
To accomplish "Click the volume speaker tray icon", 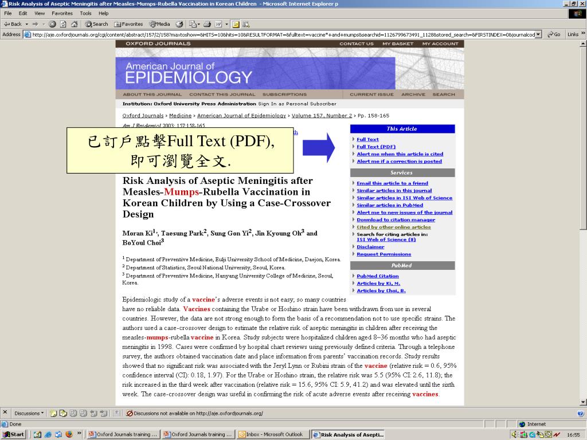I will (514, 434).
